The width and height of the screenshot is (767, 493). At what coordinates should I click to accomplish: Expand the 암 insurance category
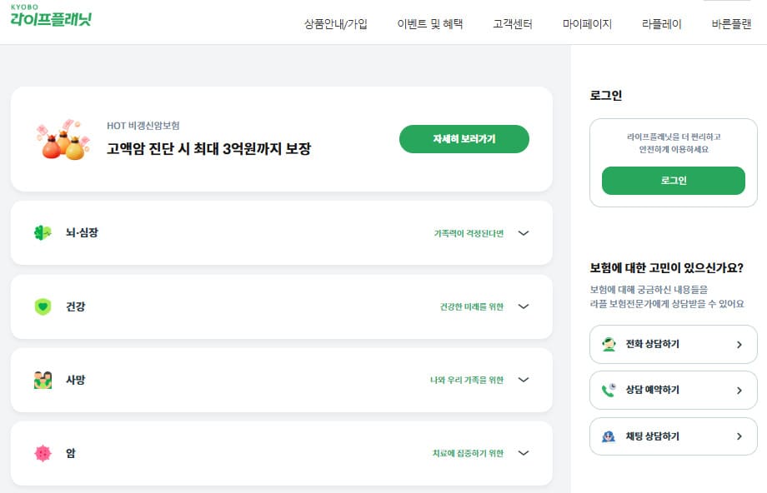[x=524, y=453]
